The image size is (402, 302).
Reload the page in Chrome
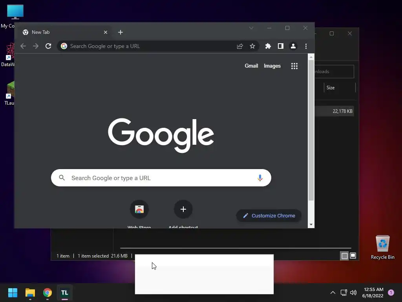(48, 46)
